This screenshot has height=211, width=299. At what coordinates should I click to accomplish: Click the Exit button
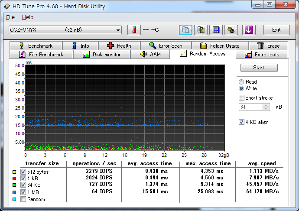pos(276,30)
